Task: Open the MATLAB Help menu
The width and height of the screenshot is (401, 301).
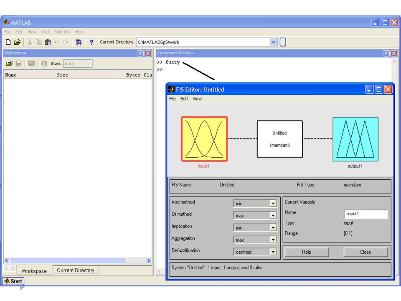Action: (79, 32)
